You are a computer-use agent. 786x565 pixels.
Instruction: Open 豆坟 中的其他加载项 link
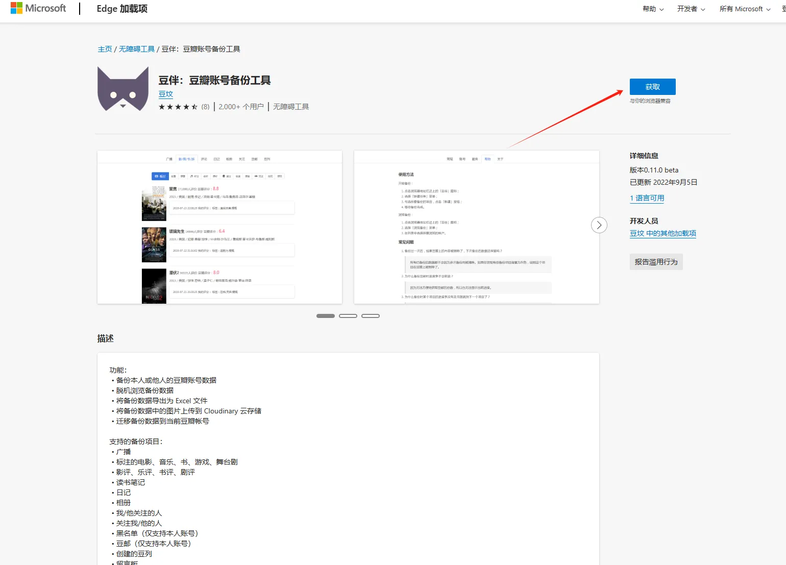coord(662,233)
